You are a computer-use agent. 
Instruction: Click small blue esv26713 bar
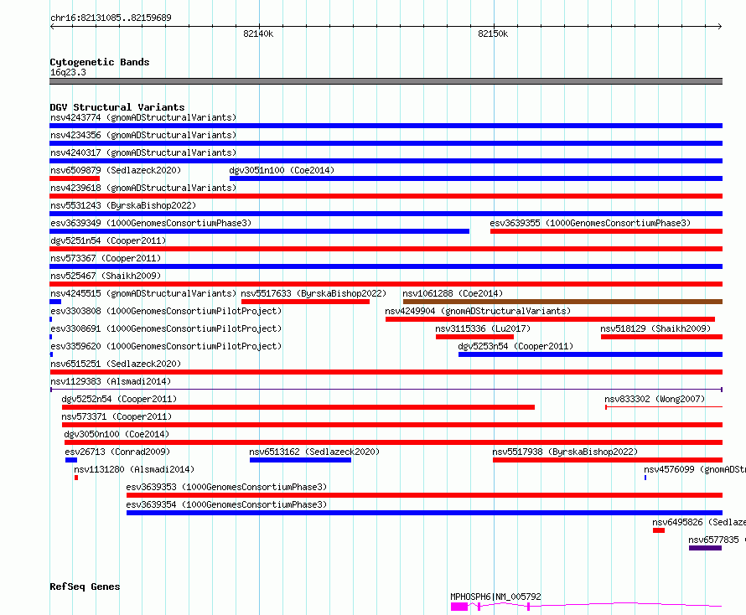tap(71, 460)
